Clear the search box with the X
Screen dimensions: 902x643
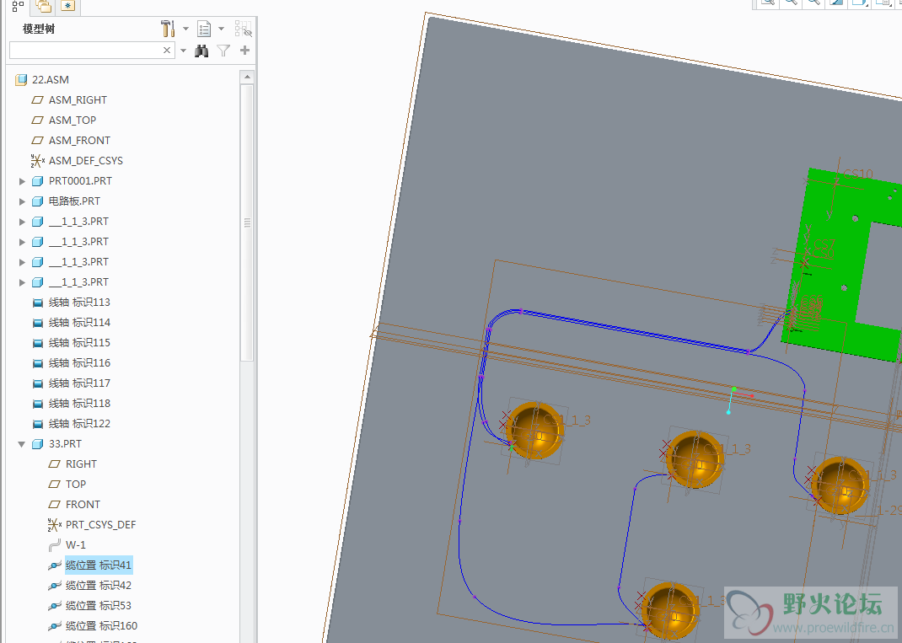[167, 51]
